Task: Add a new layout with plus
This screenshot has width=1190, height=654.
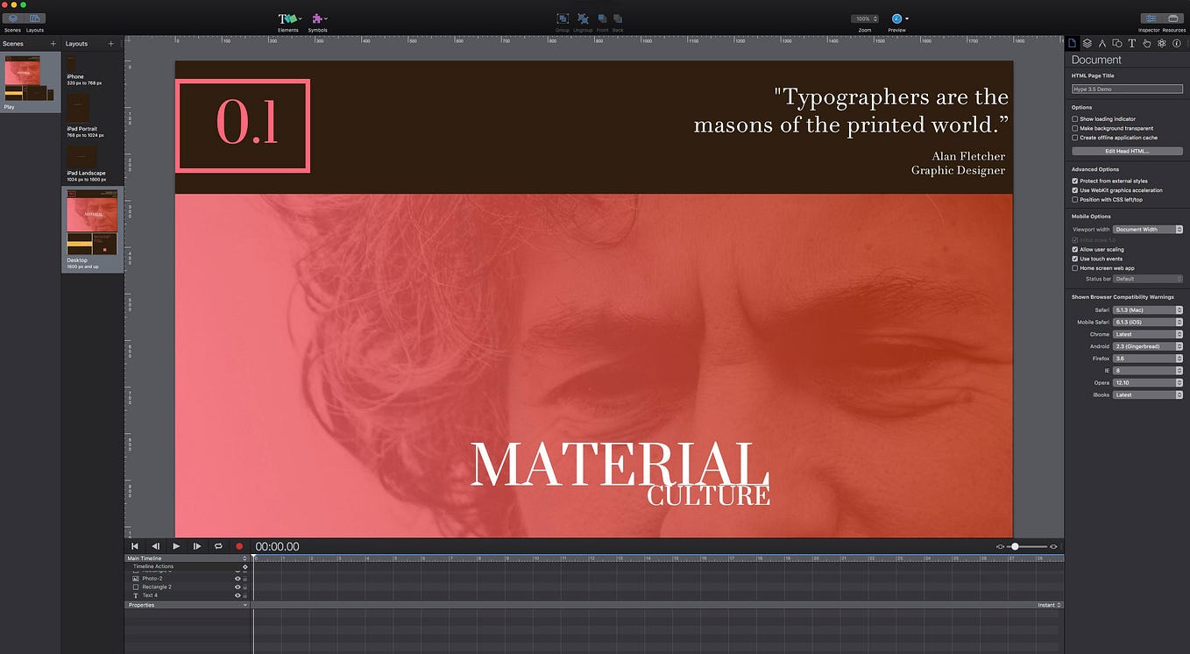Action: [110, 44]
